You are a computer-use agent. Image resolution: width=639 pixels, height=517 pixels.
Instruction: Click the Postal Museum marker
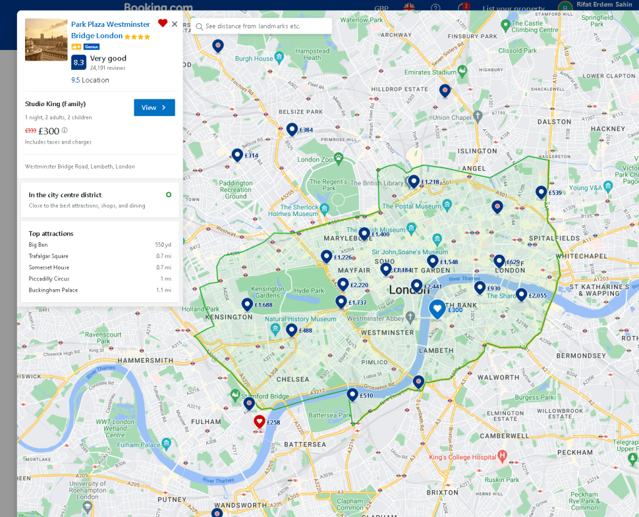click(x=447, y=205)
